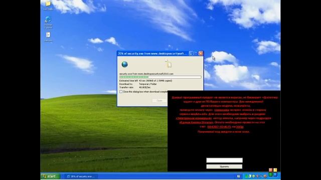Click the 'Единая Кнопка Оплаты' underlined link
This screenshot has width=321, height=180.
tap(196, 122)
